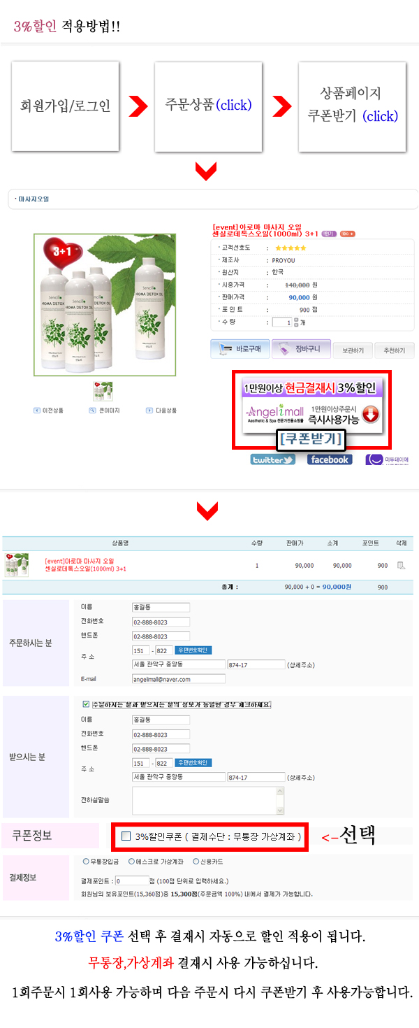Click the scroll-down arrow in the 전하실말씀 box

[281, 811]
